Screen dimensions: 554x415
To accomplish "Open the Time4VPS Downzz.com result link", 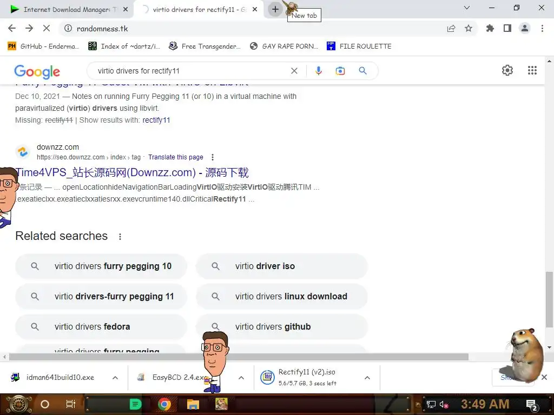I will [132, 172].
